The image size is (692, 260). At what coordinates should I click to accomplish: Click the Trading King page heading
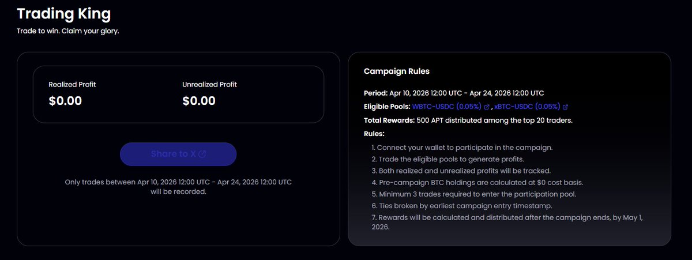click(x=63, y=13)
